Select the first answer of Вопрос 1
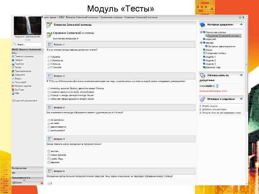This screenshot has width=259, height=194. 49,57
